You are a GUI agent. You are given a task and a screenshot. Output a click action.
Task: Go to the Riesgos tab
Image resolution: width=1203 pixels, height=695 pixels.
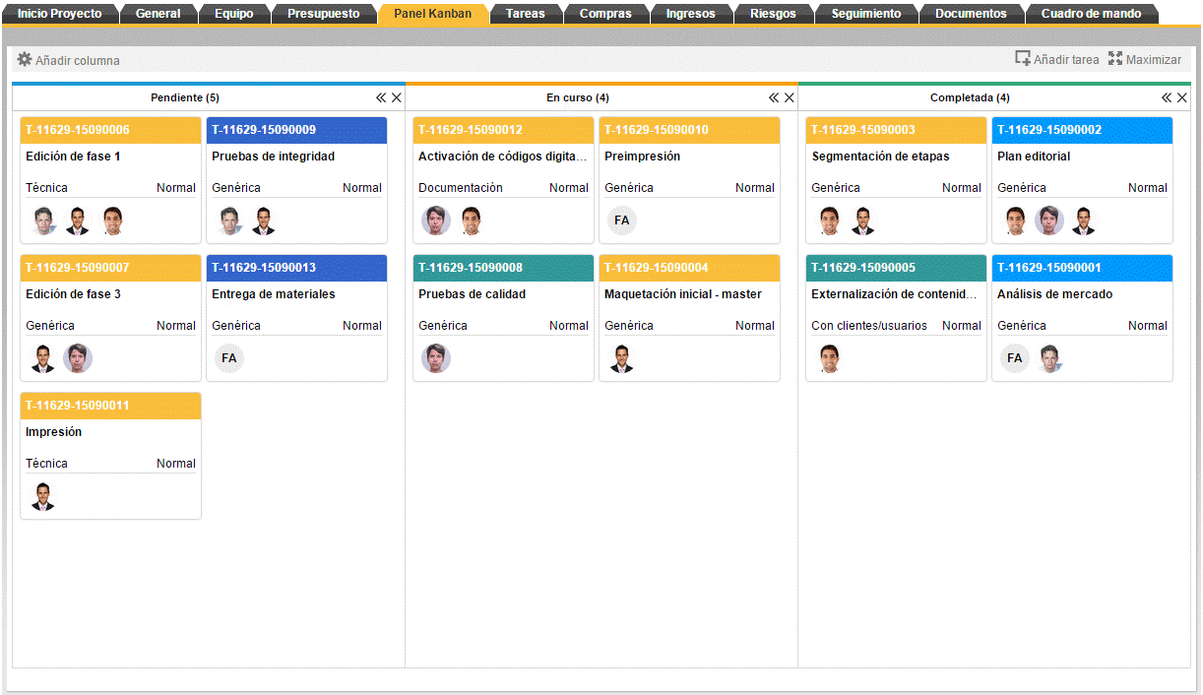point(773,14)
